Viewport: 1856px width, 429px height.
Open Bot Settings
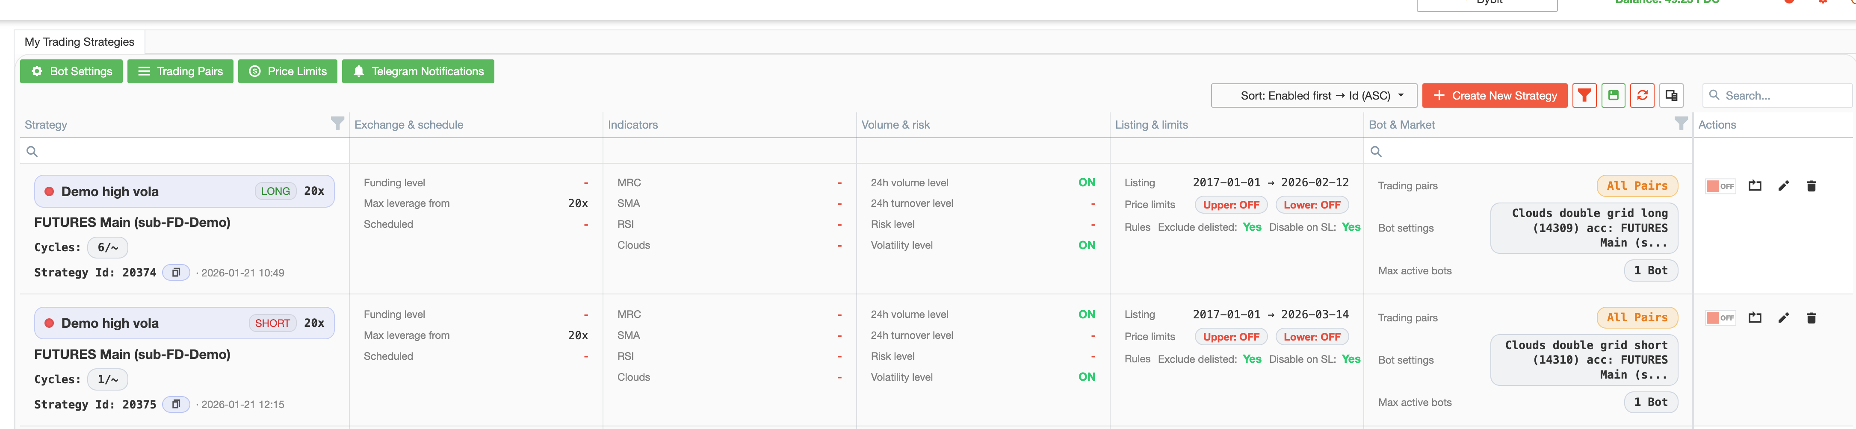pyautogui.click(x=71, y=71)
